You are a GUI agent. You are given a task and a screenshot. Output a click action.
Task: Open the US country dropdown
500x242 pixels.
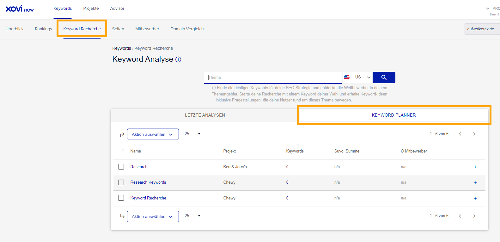click(x=357, y=77)
